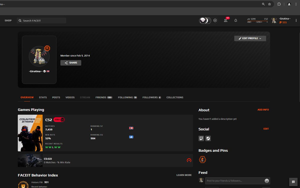Image resolution: width=300 pixels, height=188 pixels.
Task: Open the Steam social profile icon
Action: (x=208, y=138)
